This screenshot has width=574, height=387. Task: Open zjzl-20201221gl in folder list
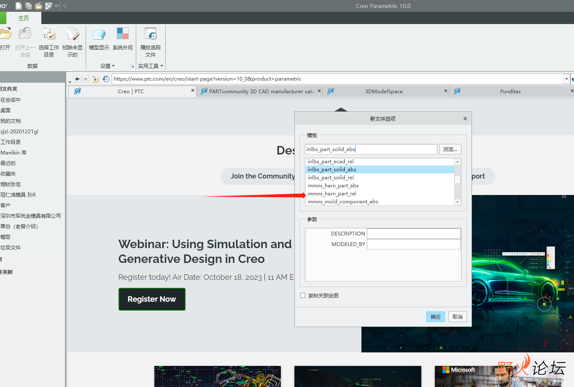point(19,131)
